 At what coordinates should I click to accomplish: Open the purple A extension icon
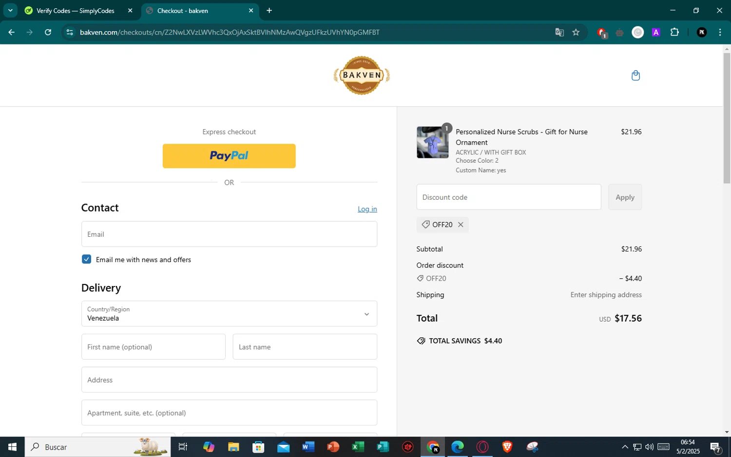pos(656,32)
